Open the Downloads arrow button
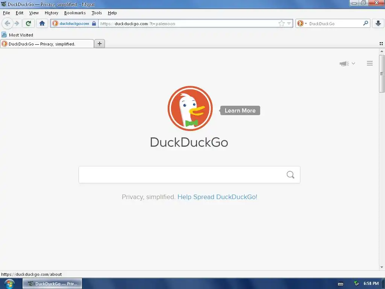385x289 pixels. coord(378,23)
